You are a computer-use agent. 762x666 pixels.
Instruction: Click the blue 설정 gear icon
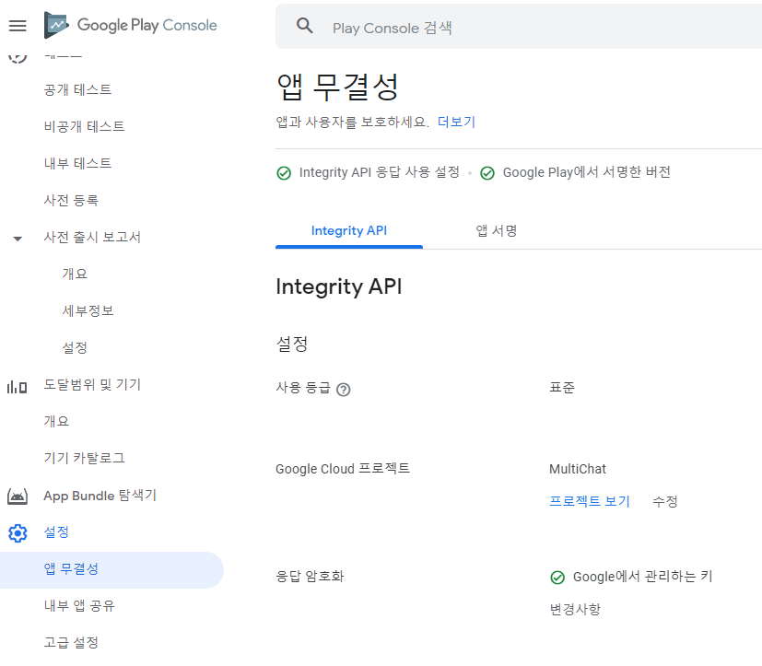[18, 533]
